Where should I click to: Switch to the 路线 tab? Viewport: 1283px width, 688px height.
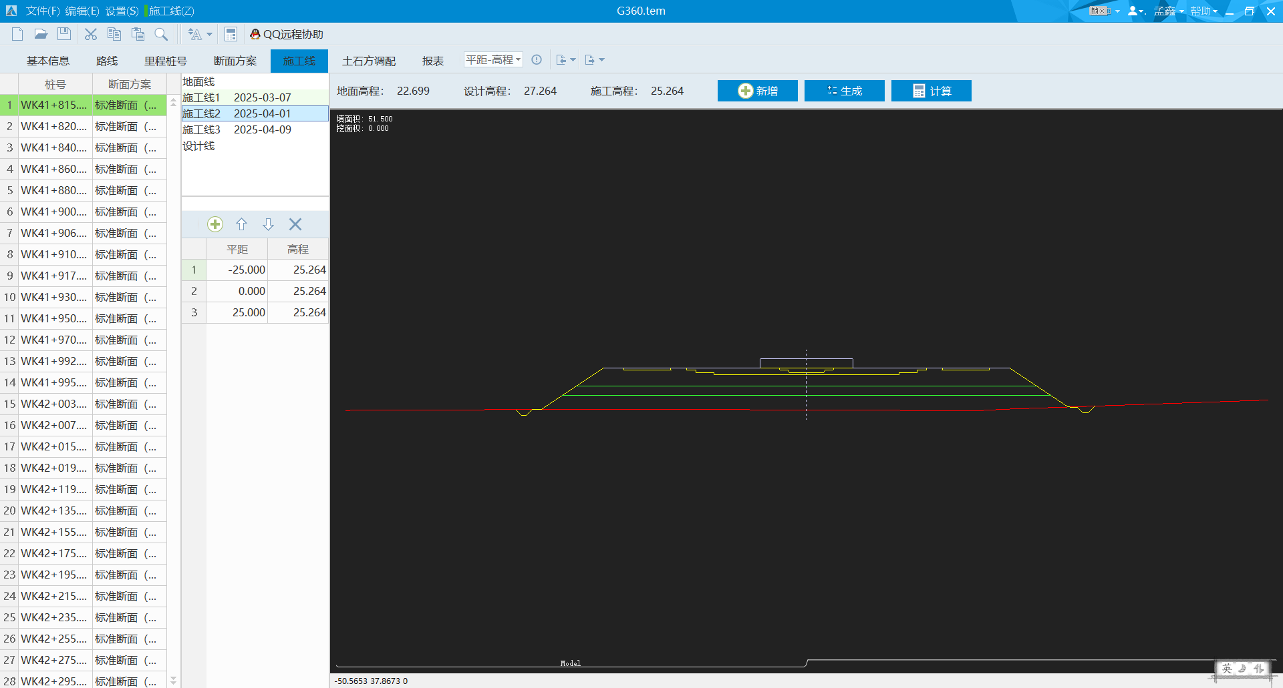[x=107, y=61]
